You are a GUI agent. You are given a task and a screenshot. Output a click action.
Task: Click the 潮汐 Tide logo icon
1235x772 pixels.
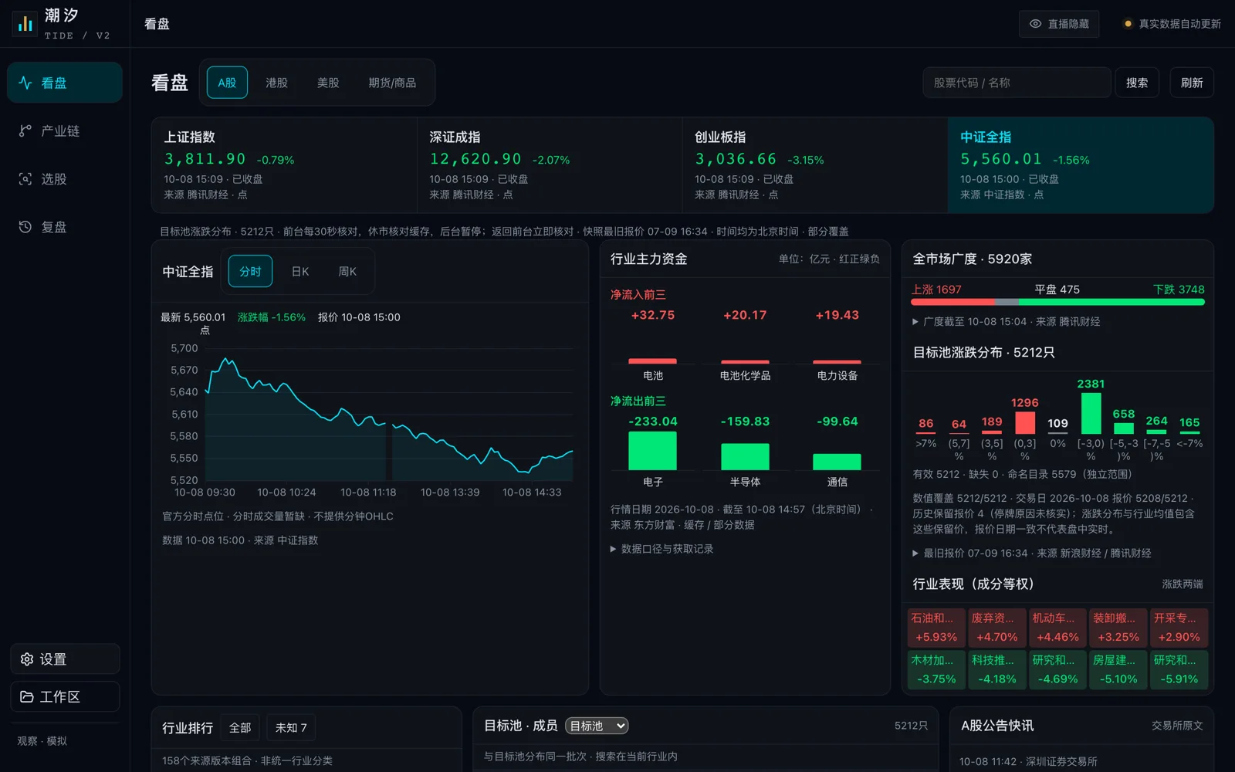[25, 24]
